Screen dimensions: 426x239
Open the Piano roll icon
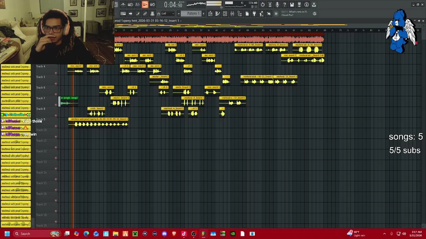[218, 14]
